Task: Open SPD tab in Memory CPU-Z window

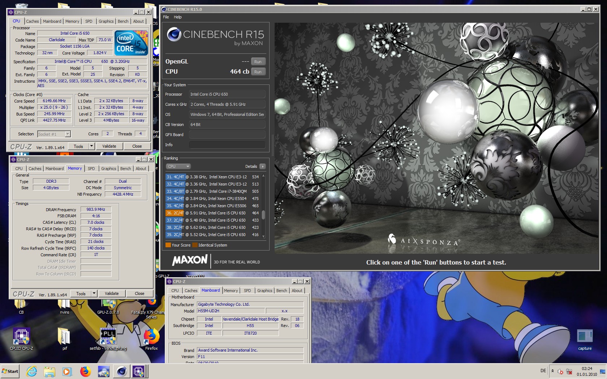Action: pos(91,169)
